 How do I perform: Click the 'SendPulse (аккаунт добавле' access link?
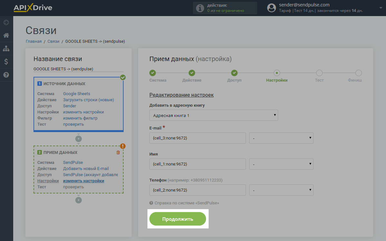pos(90,175)
